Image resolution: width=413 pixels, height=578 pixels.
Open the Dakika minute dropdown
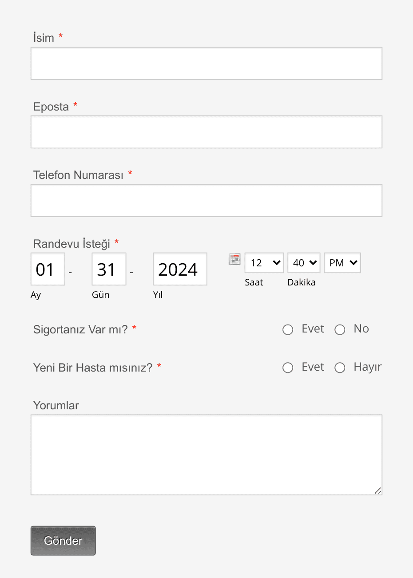click(x=304, y=263)
